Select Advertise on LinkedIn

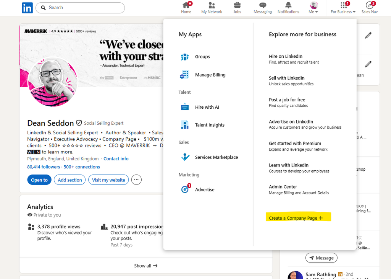pyautogui.click(x=305, y=124)
